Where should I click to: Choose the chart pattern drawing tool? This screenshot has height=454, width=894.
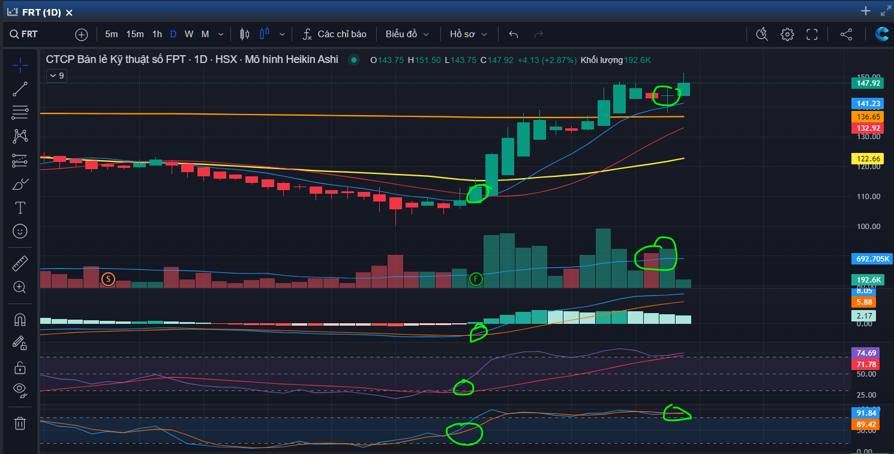click(x=20, y=136)
